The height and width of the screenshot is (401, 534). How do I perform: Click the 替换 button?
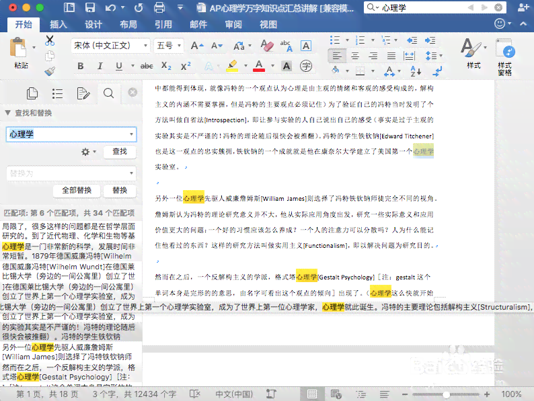click(120, 191)
